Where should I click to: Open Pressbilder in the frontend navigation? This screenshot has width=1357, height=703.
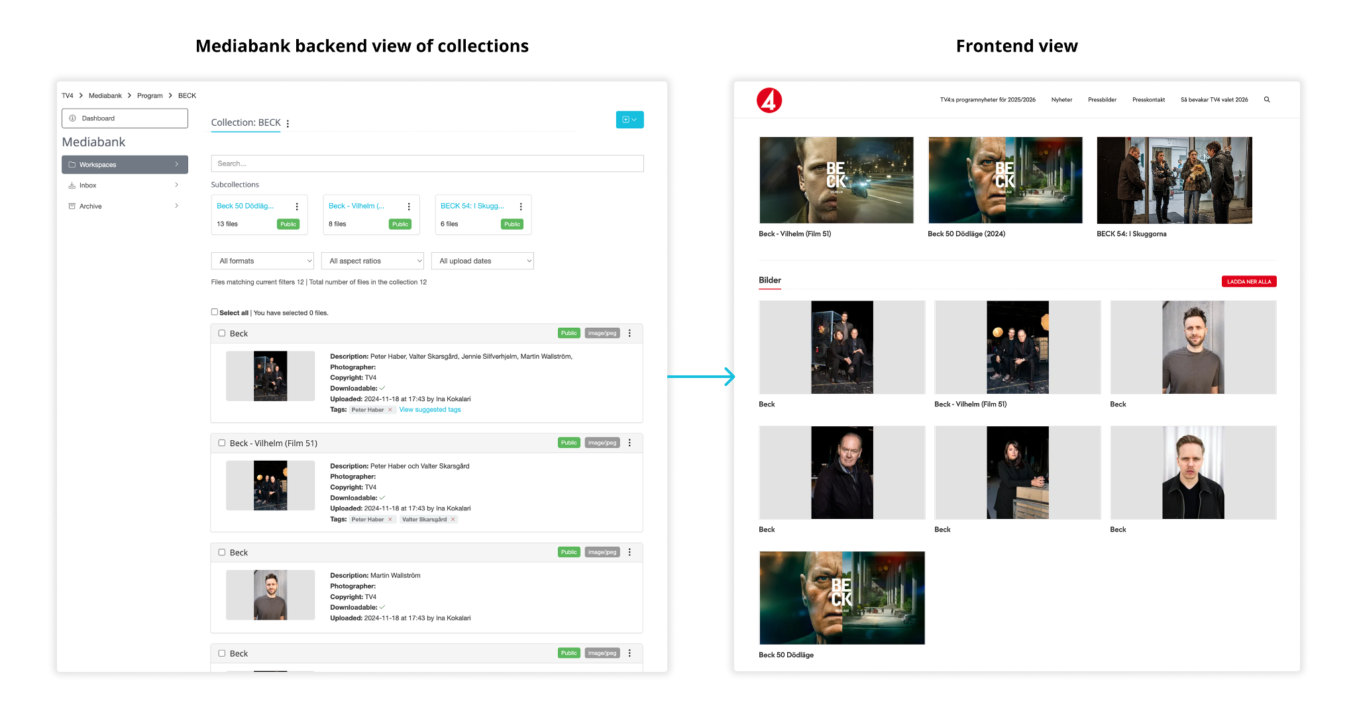coord(1102,100)
